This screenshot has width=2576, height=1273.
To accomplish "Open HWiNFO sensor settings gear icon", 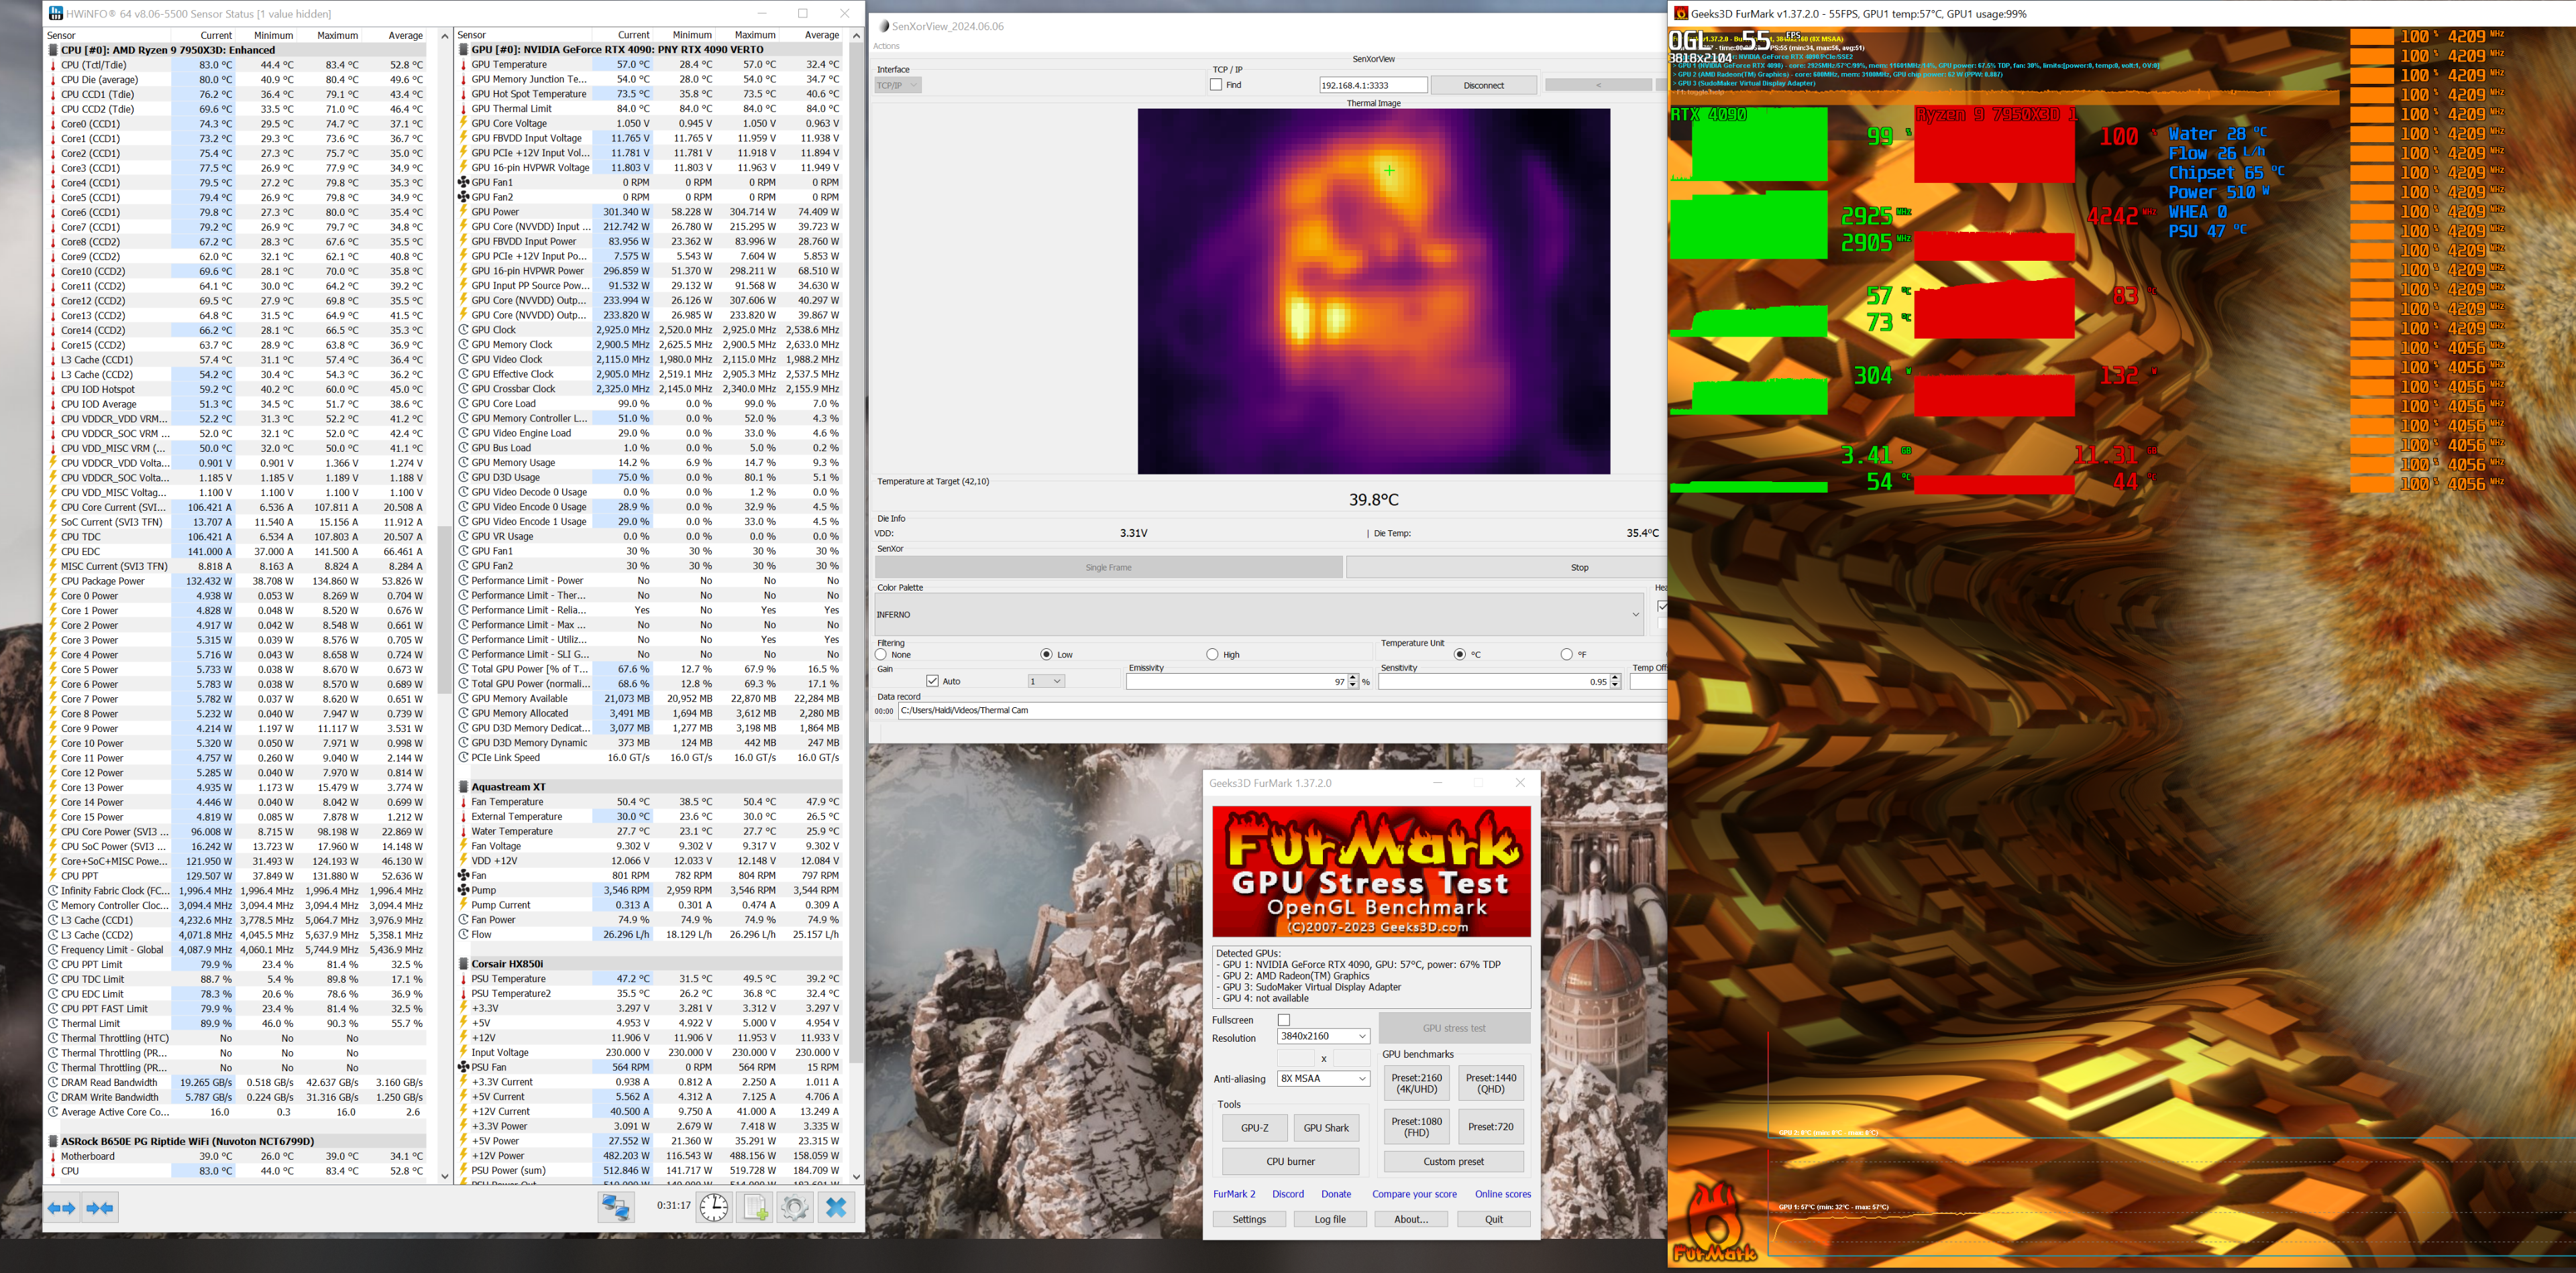I will tap(795, 1207).
